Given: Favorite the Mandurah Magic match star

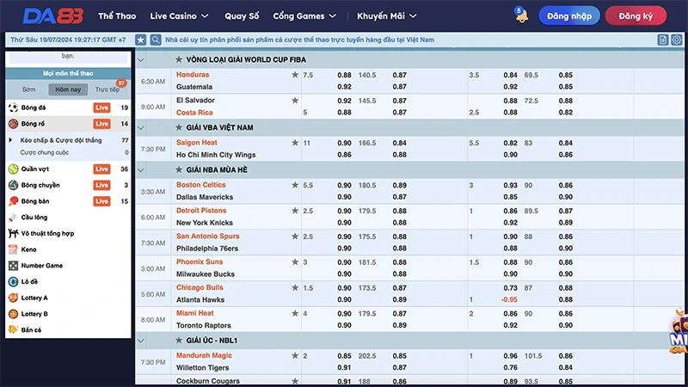Looking at the screenshot, I should [295, 356].
